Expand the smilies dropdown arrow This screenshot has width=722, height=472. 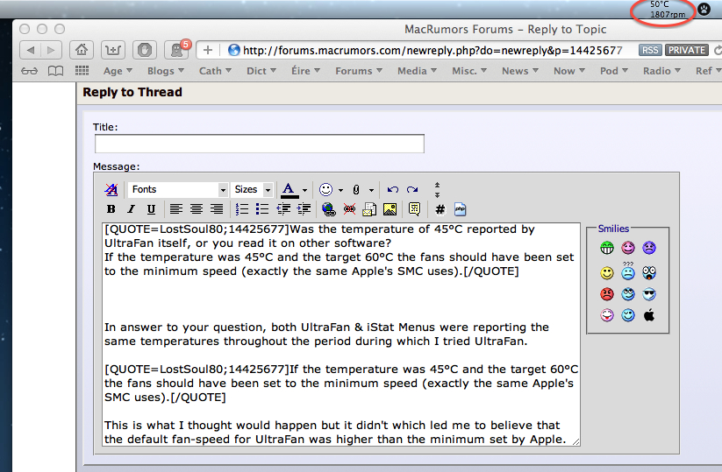click(x=340, y=190)
